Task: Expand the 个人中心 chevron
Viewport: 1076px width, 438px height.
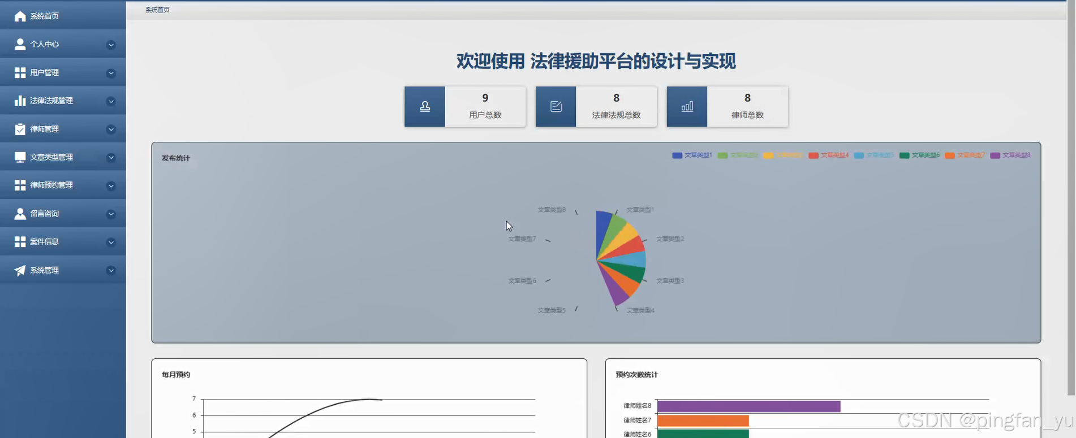Action: pyautogui.click(x=111, y=45)
